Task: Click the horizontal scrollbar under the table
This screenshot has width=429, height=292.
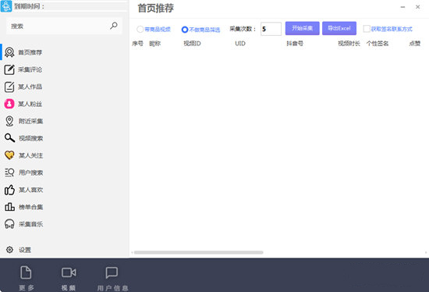Action: (199, 252)
